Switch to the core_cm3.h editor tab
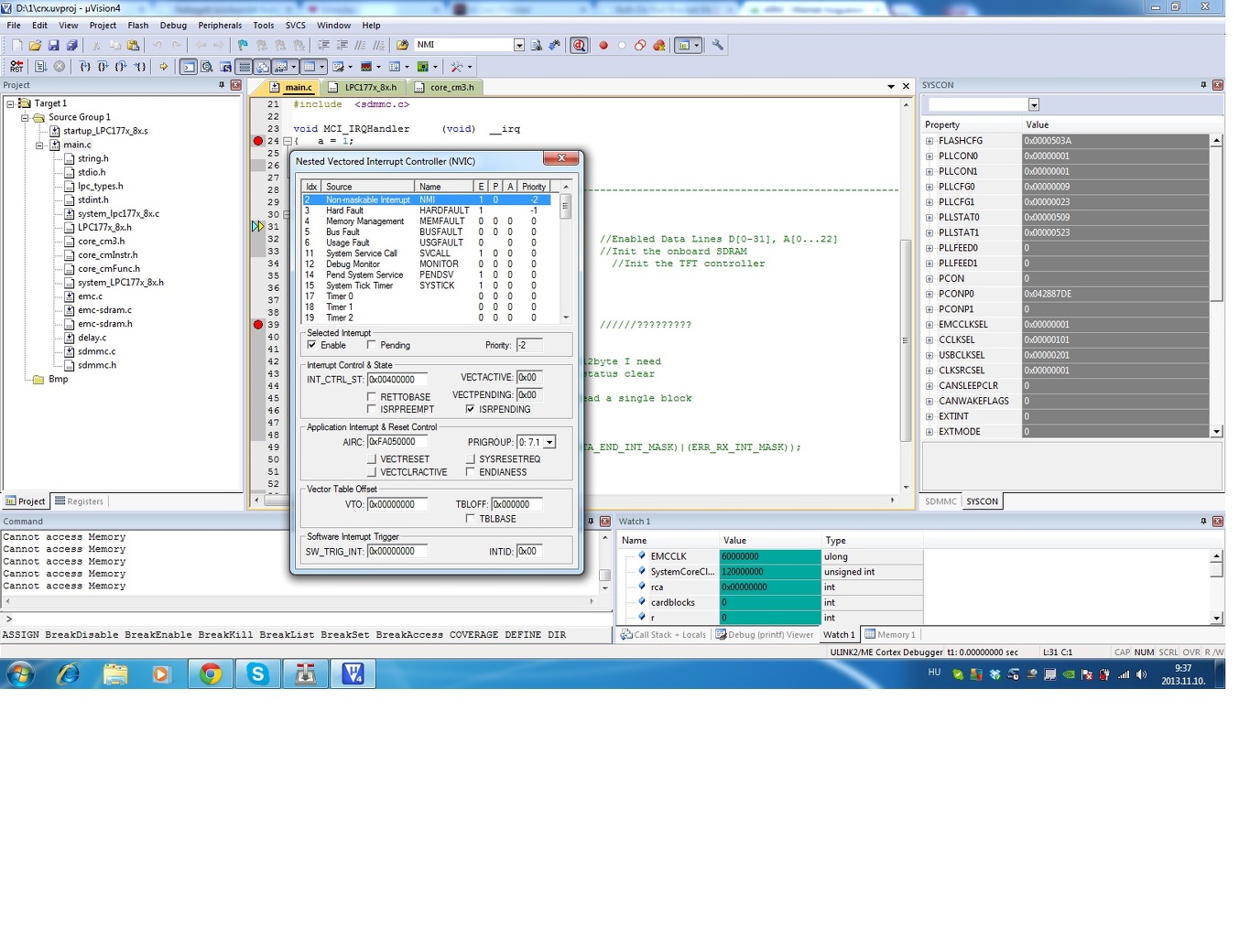 [x=446, y=88]
